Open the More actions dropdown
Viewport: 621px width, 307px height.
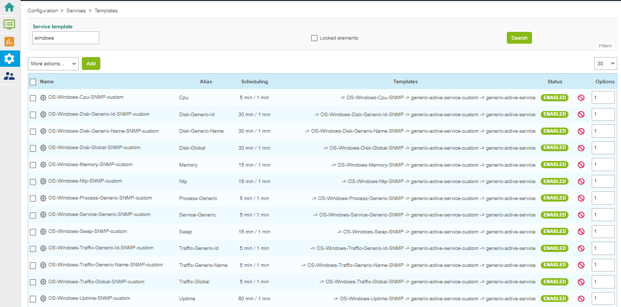[53, 64]
